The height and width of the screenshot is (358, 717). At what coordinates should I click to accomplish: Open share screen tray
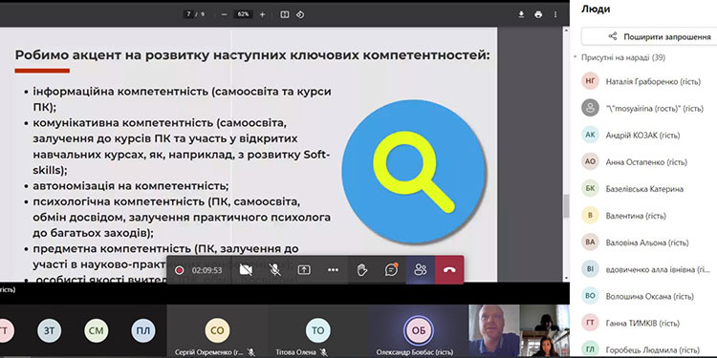[304, 270]
